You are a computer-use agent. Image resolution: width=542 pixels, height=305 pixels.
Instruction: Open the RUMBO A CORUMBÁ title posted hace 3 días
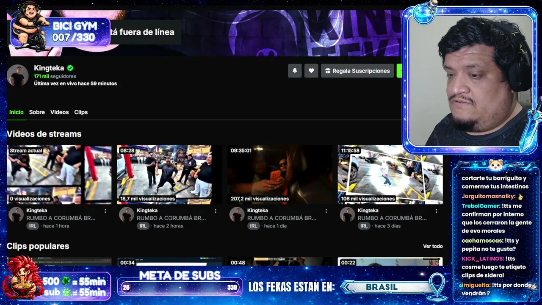pyautogui.click(x=392, y=218)
